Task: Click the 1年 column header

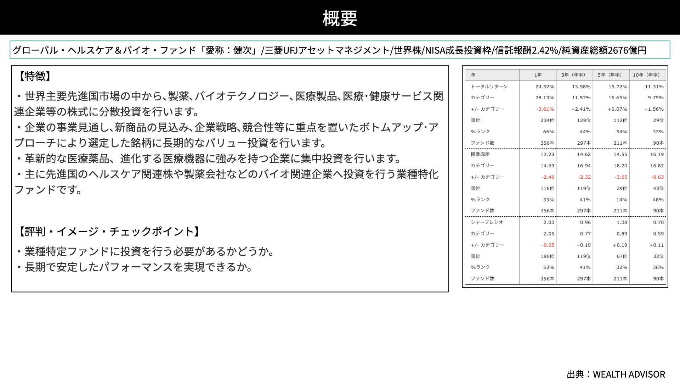Action: [538, 75]
